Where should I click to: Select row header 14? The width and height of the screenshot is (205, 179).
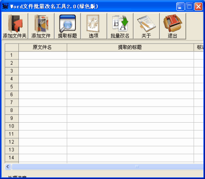(12, 158)
